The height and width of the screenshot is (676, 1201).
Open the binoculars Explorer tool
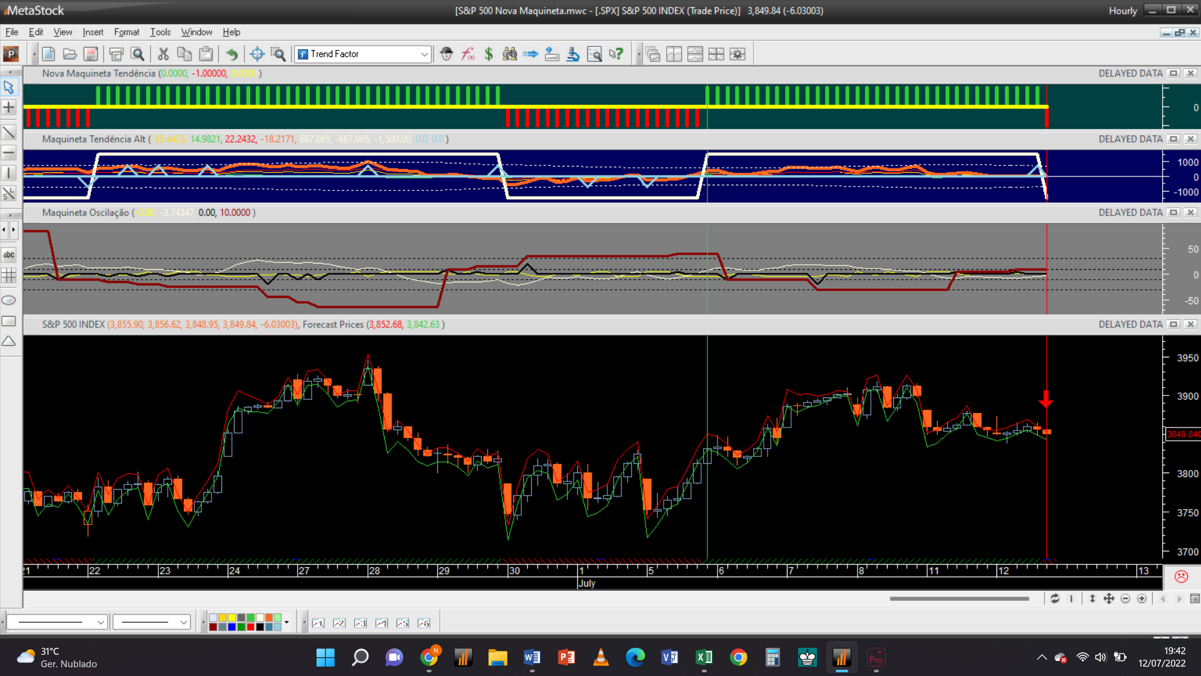(x=510, y=54)
